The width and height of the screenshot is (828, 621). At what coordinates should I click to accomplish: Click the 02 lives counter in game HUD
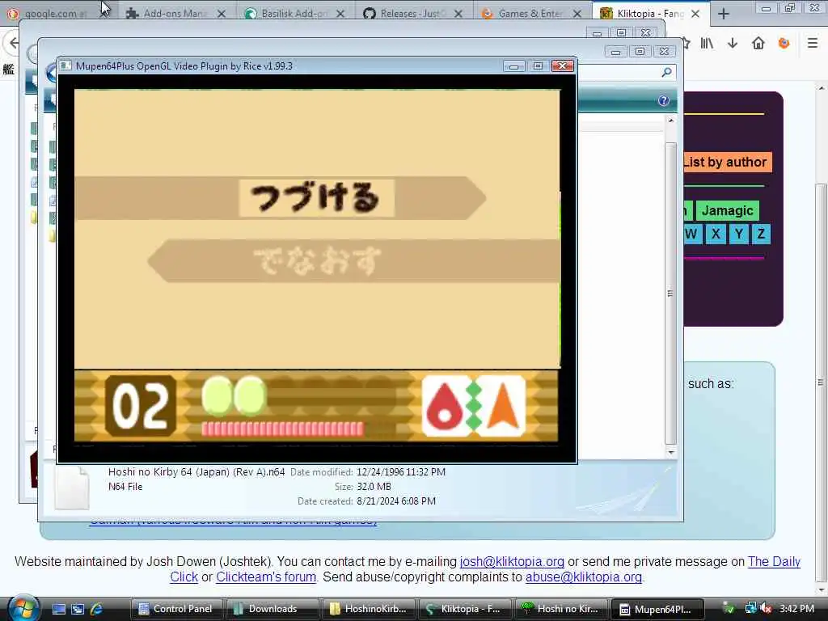coord(141,406)
